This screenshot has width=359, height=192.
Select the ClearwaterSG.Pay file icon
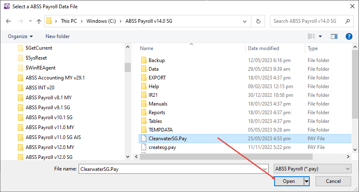(x=144, y=139)
